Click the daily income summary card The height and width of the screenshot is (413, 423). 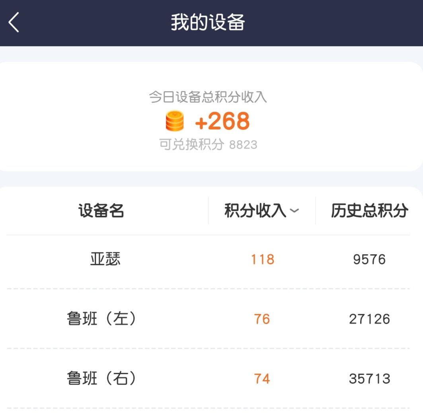click(211, 117)
